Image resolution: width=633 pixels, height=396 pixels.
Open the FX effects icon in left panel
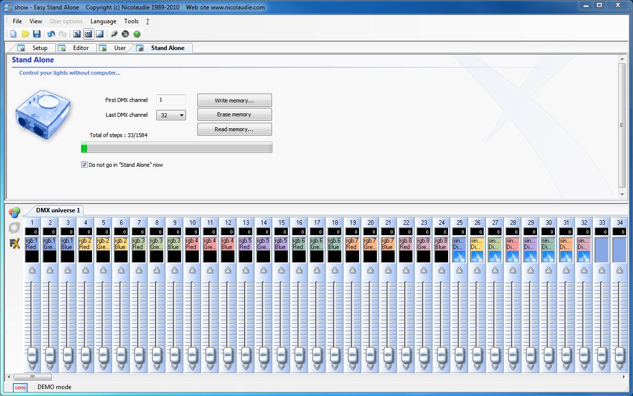(x=15, y=243)
